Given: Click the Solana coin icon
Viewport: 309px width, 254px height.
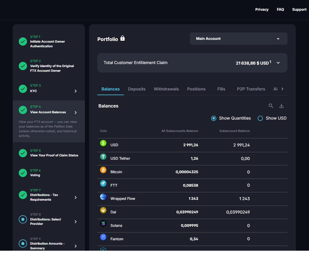Looking at the screenshot, I should pos(103,223).
